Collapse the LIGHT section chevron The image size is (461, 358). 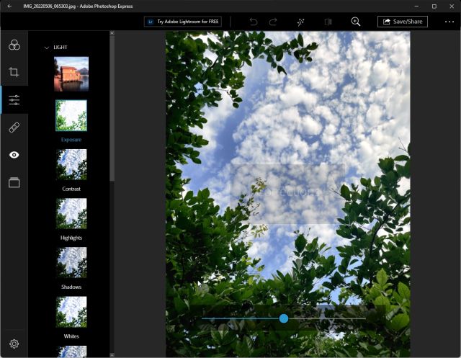coord(46,48)
